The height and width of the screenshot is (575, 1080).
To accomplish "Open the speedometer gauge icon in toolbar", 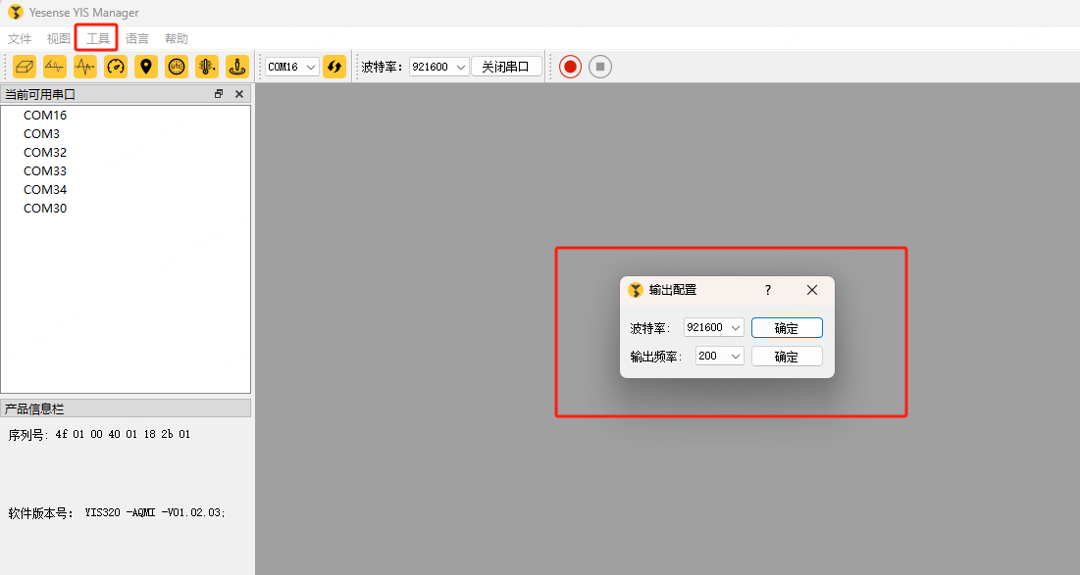I will [116, 67].
